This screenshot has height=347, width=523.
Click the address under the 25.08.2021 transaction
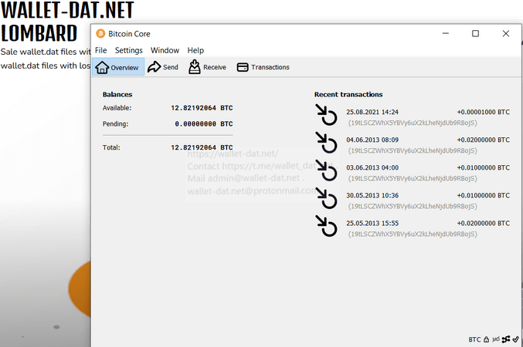pos(413,123)
